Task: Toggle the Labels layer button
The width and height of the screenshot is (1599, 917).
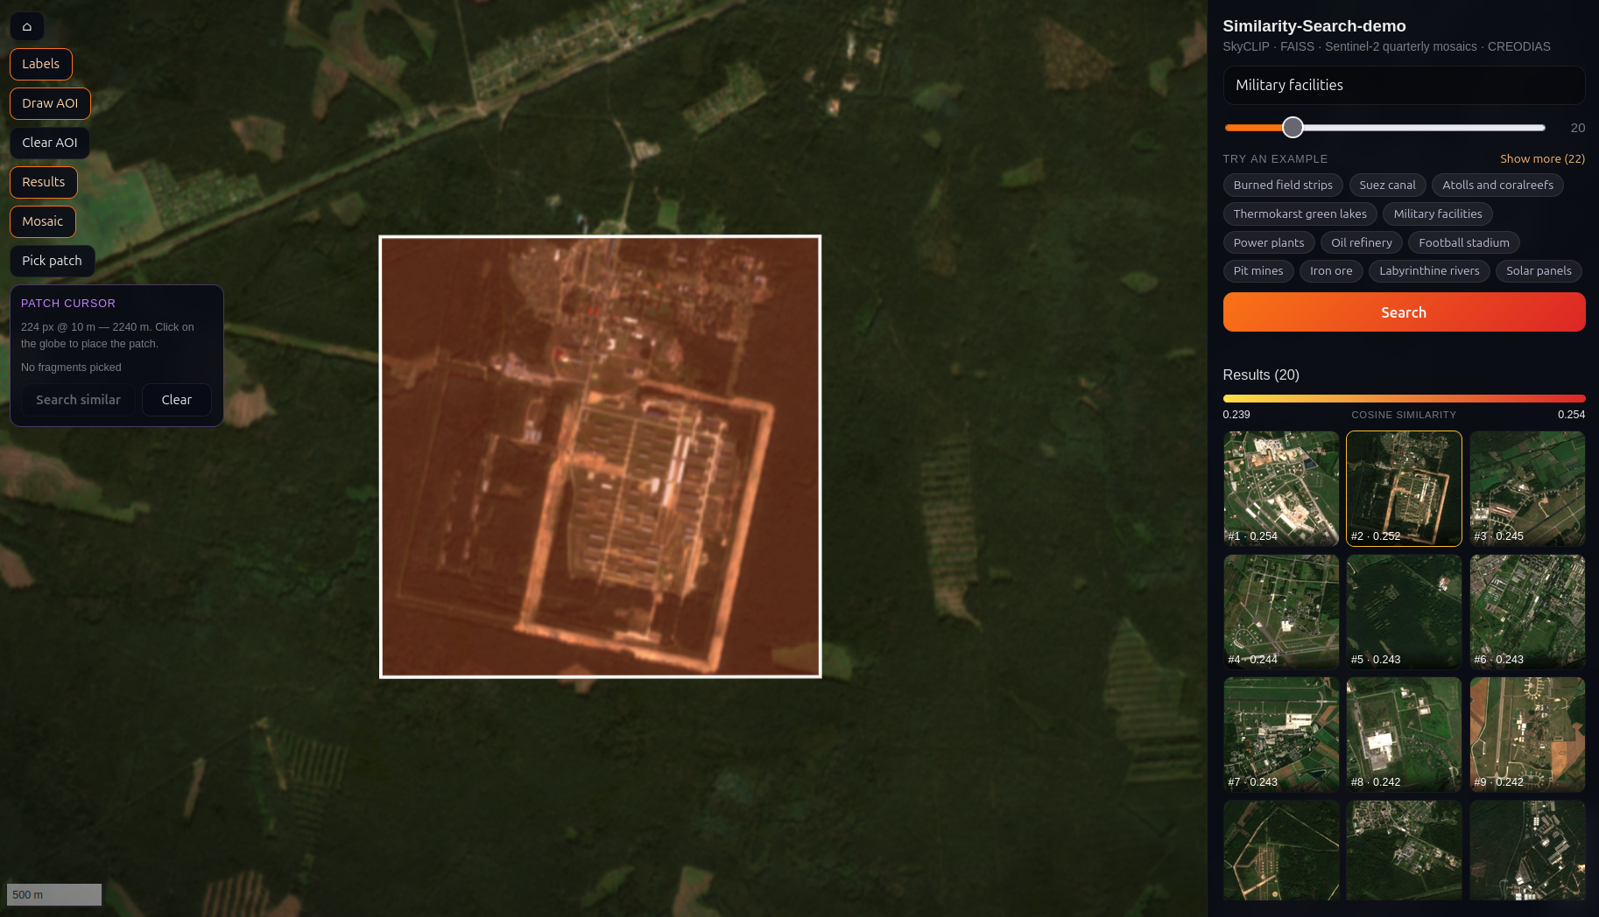Action: [x=41, y=64]
